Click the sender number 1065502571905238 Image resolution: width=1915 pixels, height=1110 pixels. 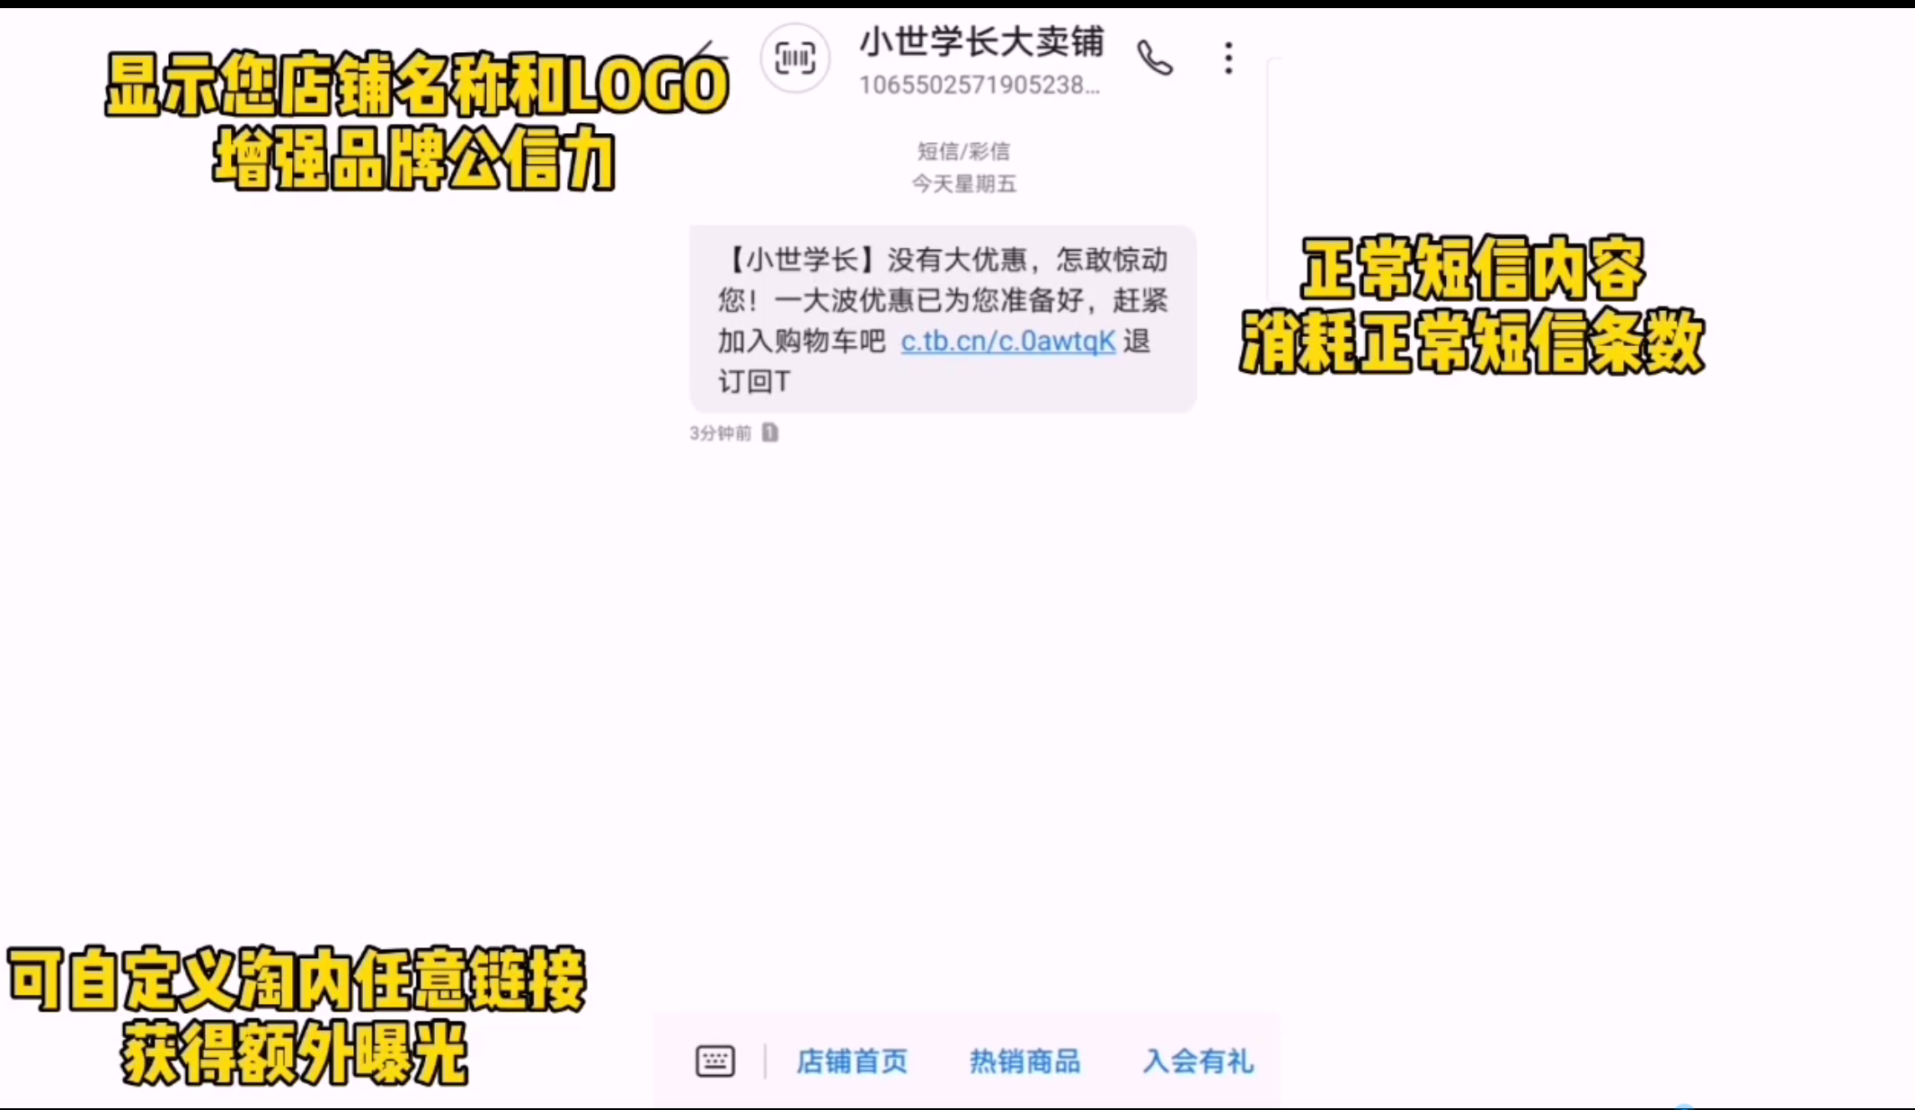point(979,85)
